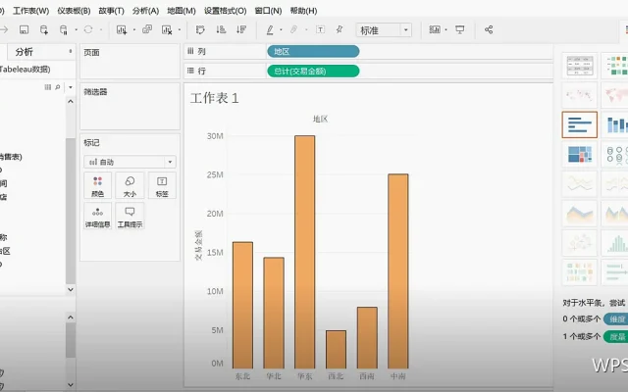The width and height of the screenshot is (628, 392).
Task: Choose the scatter plot chart type in Show Me
Action: click(x=580, y=243)
